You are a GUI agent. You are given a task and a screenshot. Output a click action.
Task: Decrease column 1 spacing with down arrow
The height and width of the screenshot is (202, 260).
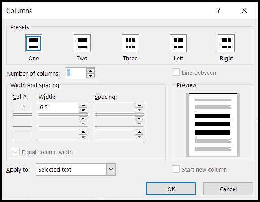139,110
